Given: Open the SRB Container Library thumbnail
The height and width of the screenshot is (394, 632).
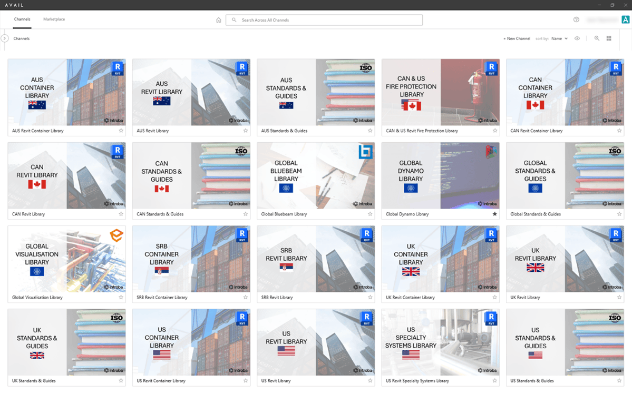Looking at the screenshot, I should (x=191, y=259).
